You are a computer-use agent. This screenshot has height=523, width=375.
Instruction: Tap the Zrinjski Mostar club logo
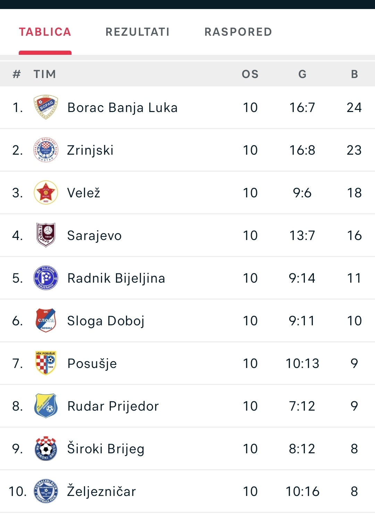click(x=46, y=150)
